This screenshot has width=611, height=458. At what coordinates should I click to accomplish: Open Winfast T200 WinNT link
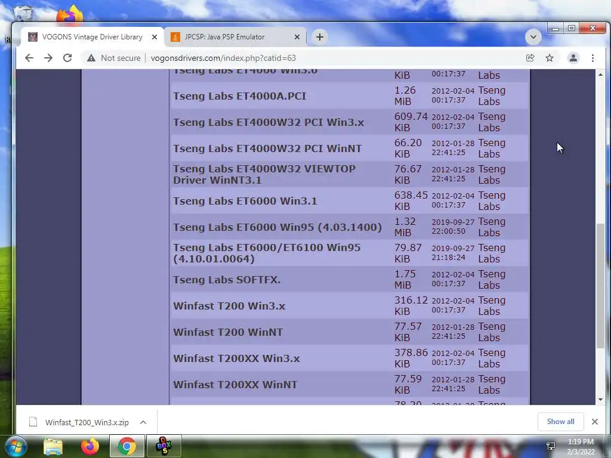coord(228,332)
